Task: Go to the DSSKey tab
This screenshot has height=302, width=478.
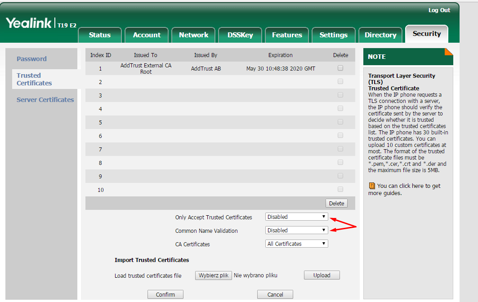Action: (240, 35)
